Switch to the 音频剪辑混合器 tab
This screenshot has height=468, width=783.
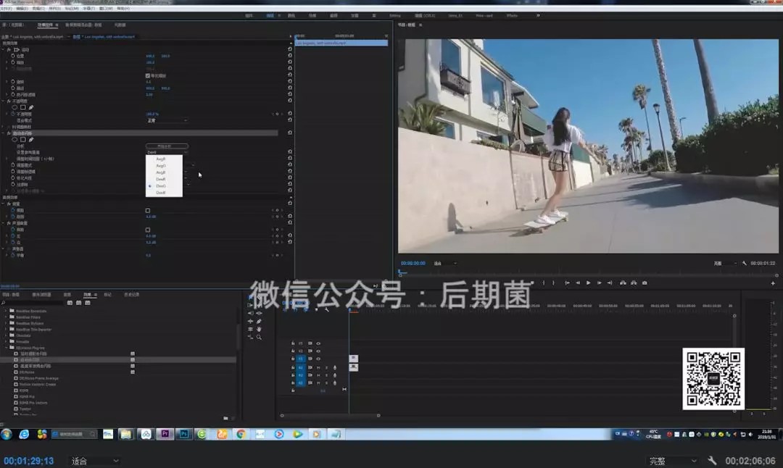click(83, 25)
